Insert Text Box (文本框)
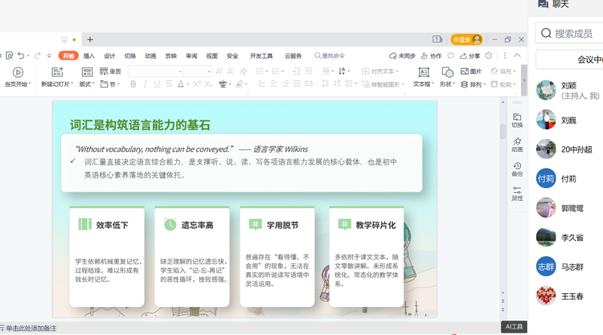603x335 pixels. click(424, 76)
